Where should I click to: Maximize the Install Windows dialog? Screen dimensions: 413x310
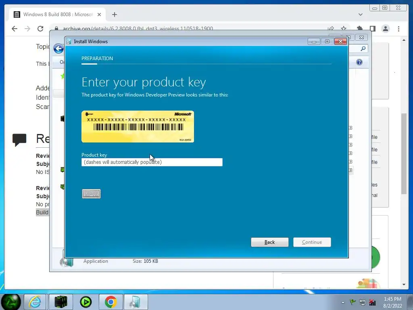click(327, 42)
